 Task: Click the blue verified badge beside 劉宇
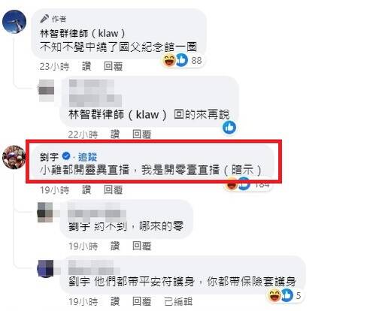point(66,156)
